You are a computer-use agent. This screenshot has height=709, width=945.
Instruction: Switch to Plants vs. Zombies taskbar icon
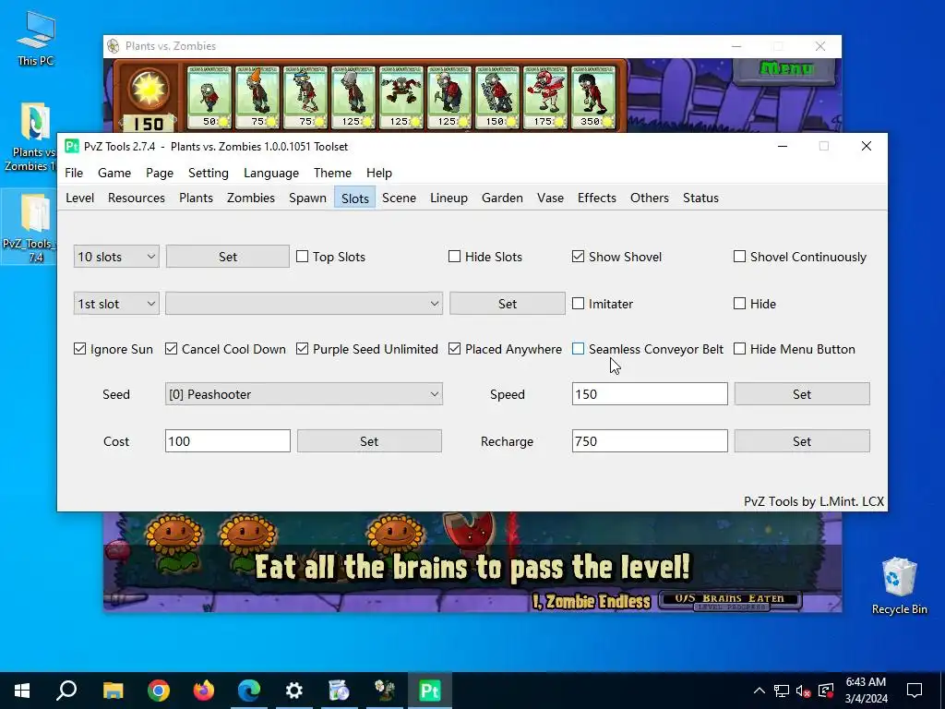[x=385, y=691]
